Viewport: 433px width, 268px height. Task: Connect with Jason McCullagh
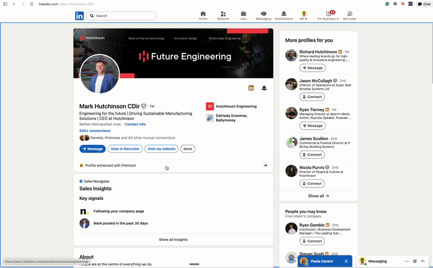click(x=312, y=97)
